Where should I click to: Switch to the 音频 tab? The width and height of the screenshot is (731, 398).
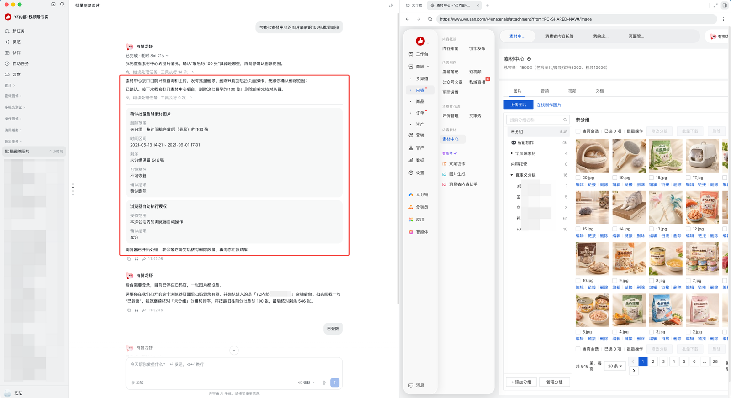(x=545, y=91)
